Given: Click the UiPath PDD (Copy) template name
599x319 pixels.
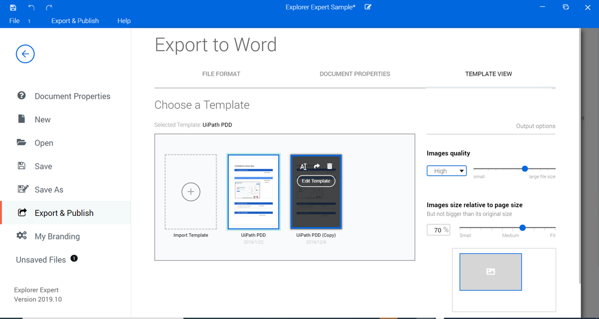Looking at the screenshot, I should (316, 235).
